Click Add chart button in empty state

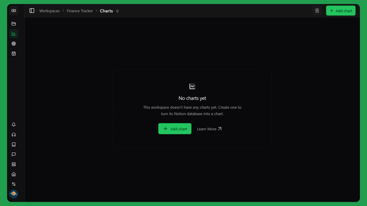(x=175, y=129)
